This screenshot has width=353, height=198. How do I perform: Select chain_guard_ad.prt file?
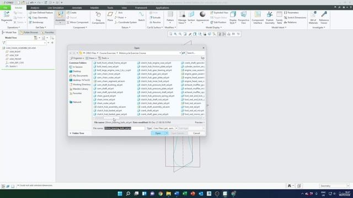pos(104,96)
